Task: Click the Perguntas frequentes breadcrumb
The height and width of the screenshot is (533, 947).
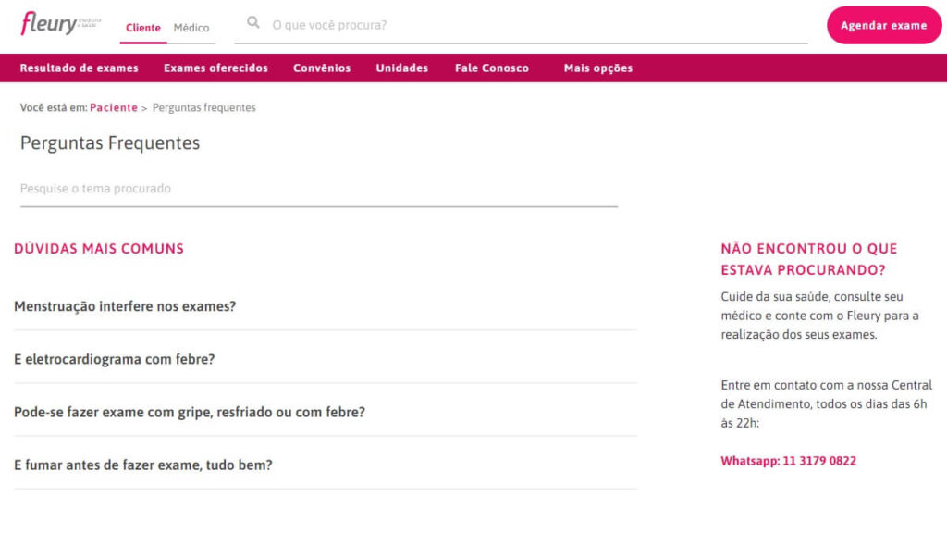Action: 203,108
